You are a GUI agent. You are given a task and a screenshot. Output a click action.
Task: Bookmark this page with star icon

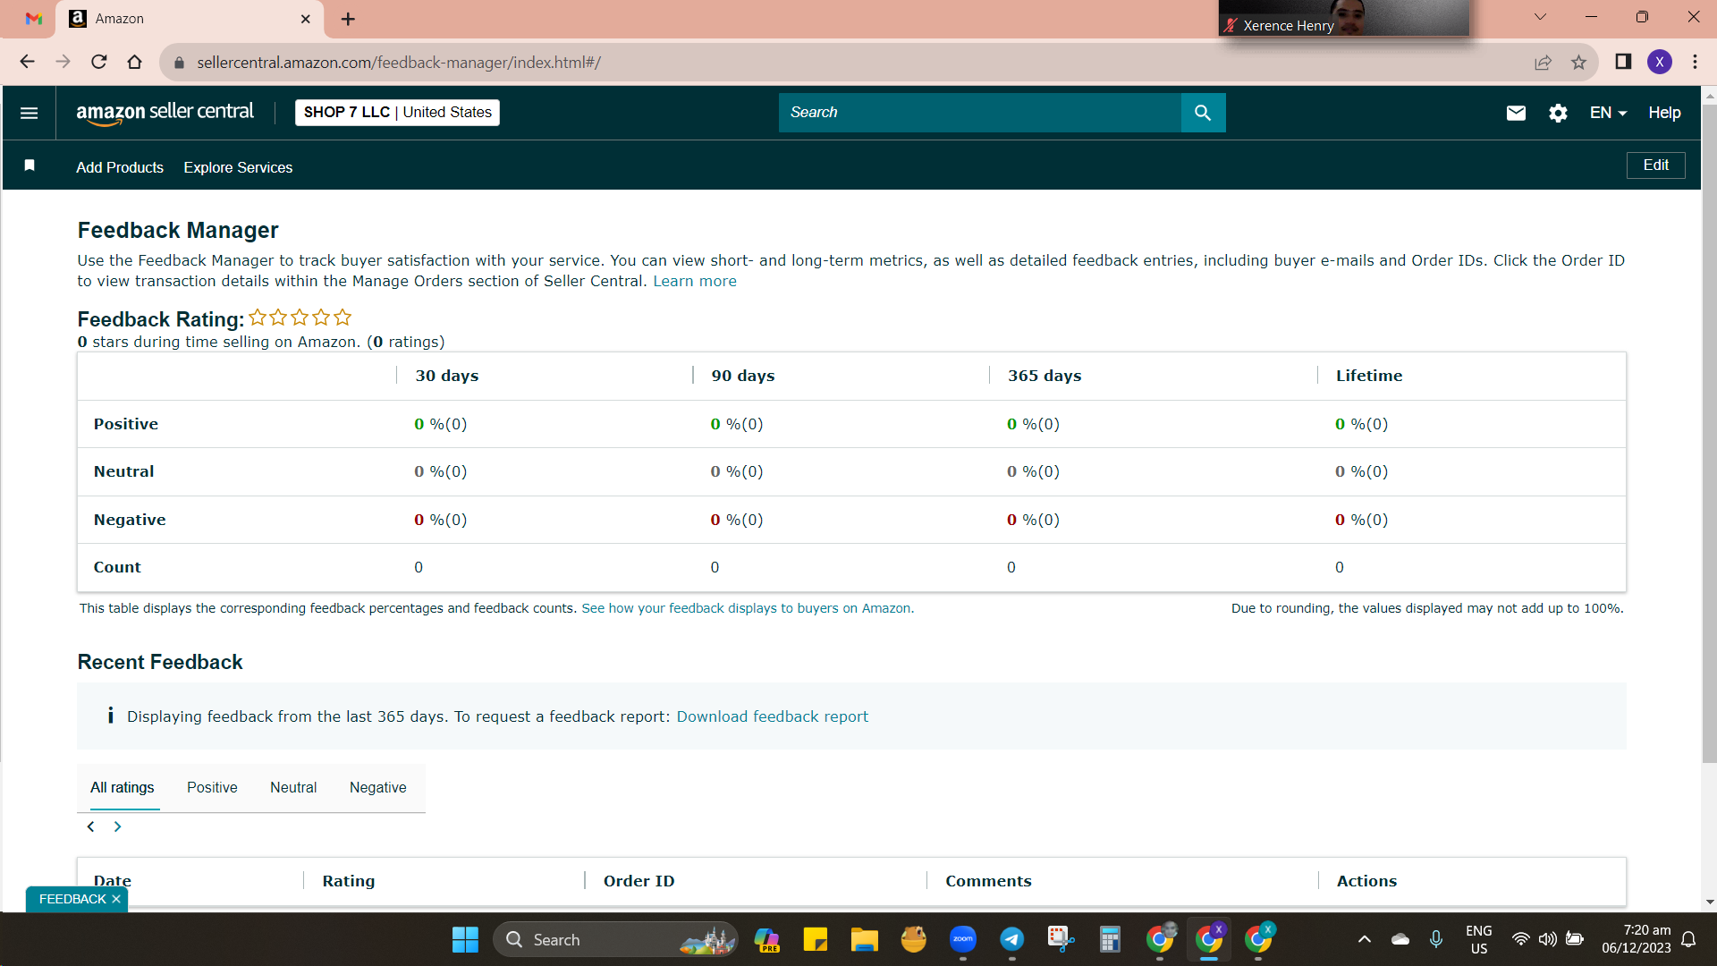tap(1578, 62)
